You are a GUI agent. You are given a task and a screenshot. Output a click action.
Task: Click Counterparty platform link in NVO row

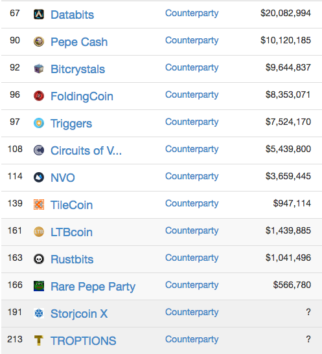point(192,177)
